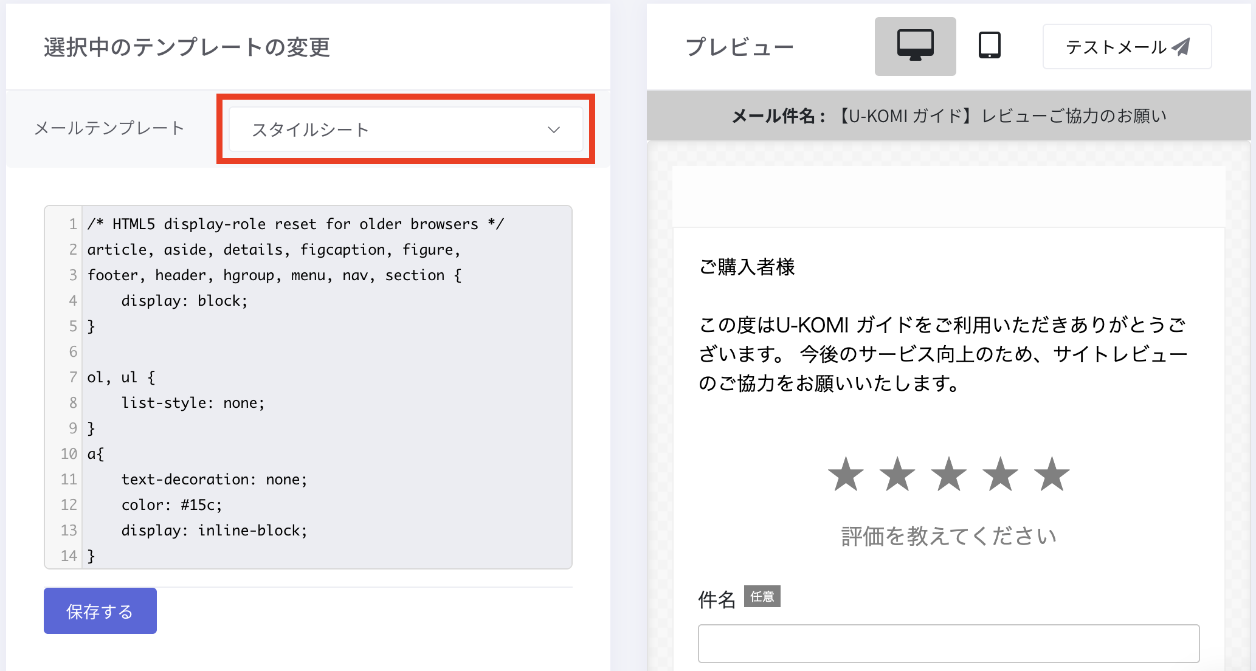Click the テストメール button
1256x671 pixels.
pyautogui.click(x=1127, y=47)
